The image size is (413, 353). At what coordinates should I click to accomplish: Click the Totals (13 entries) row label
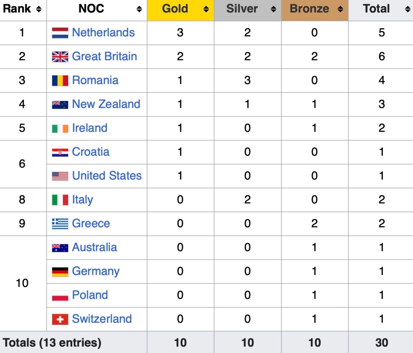(x=52, y=343)
